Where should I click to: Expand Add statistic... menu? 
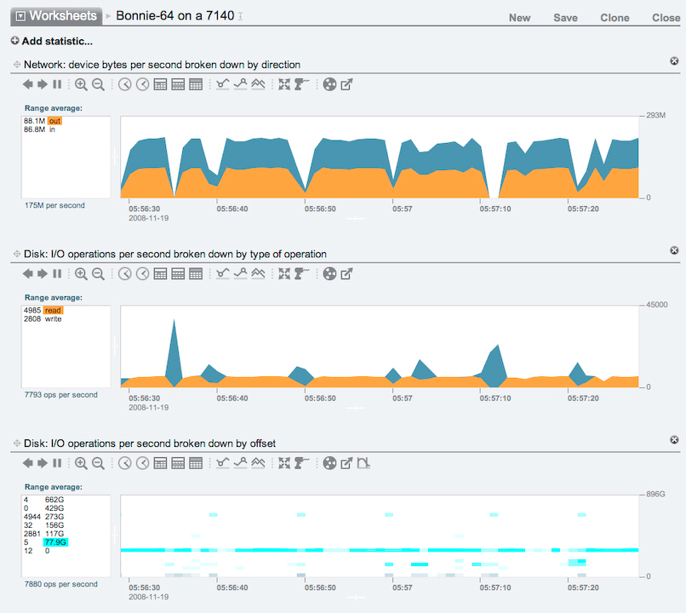[x=52, y=41]
